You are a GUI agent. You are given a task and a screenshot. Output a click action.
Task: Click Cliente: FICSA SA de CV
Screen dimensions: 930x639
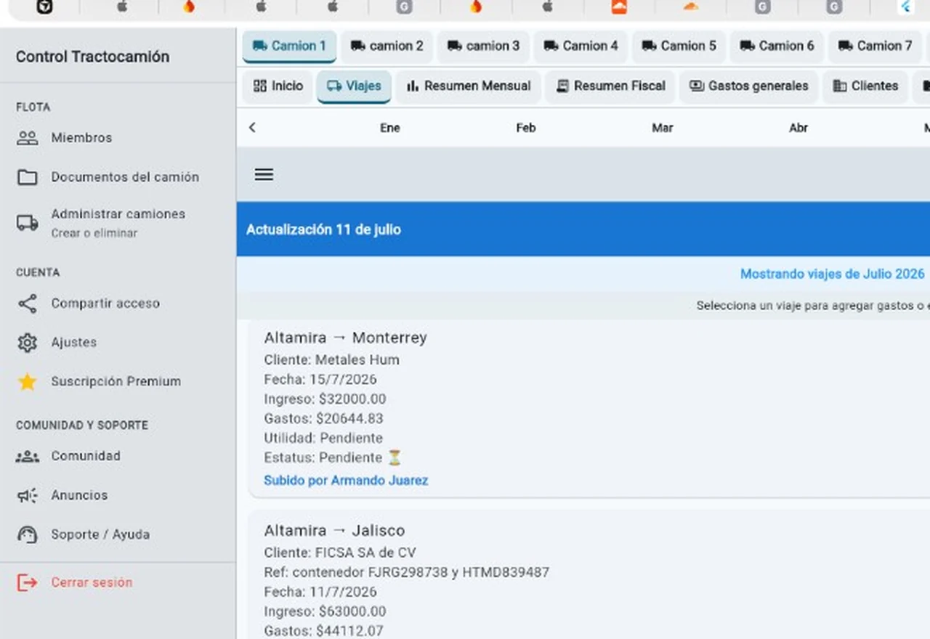tap(340, 553)
